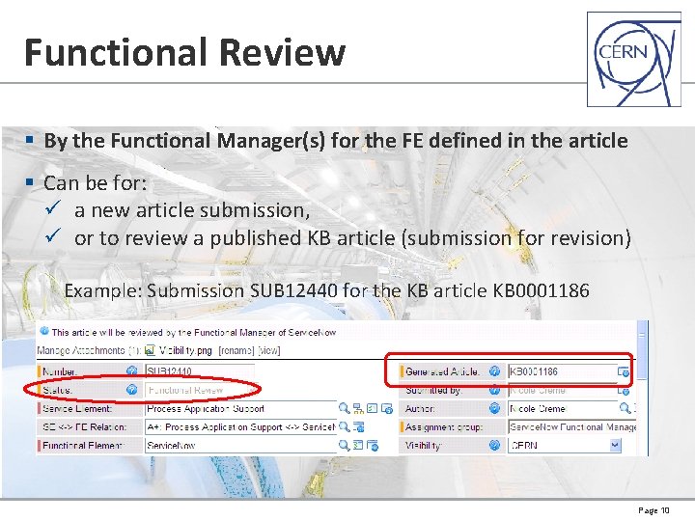This screenshot has width=695, height=521.
Task: Click the view attachment link
Action: pos(269,350)
